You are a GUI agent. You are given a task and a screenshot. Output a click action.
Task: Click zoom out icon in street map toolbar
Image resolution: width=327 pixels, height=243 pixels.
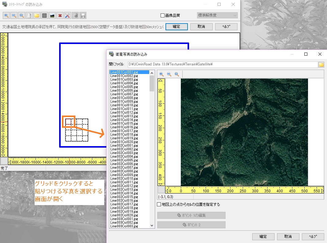pyautogui.click(x=14, y=15)
